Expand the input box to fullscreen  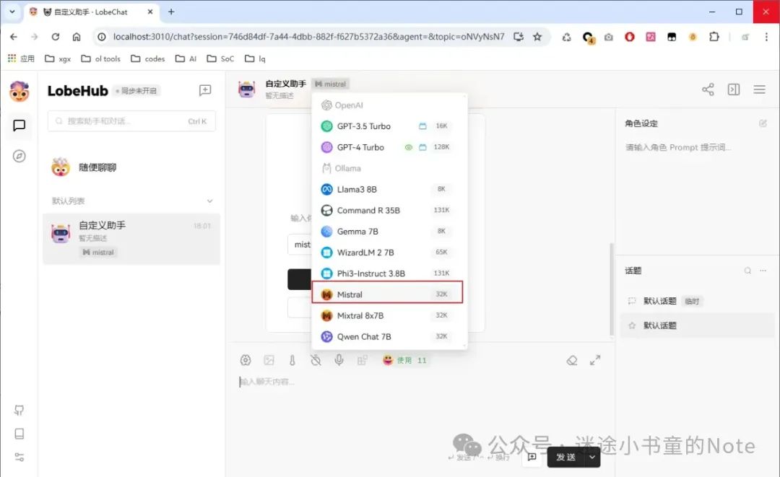(595, 360)
